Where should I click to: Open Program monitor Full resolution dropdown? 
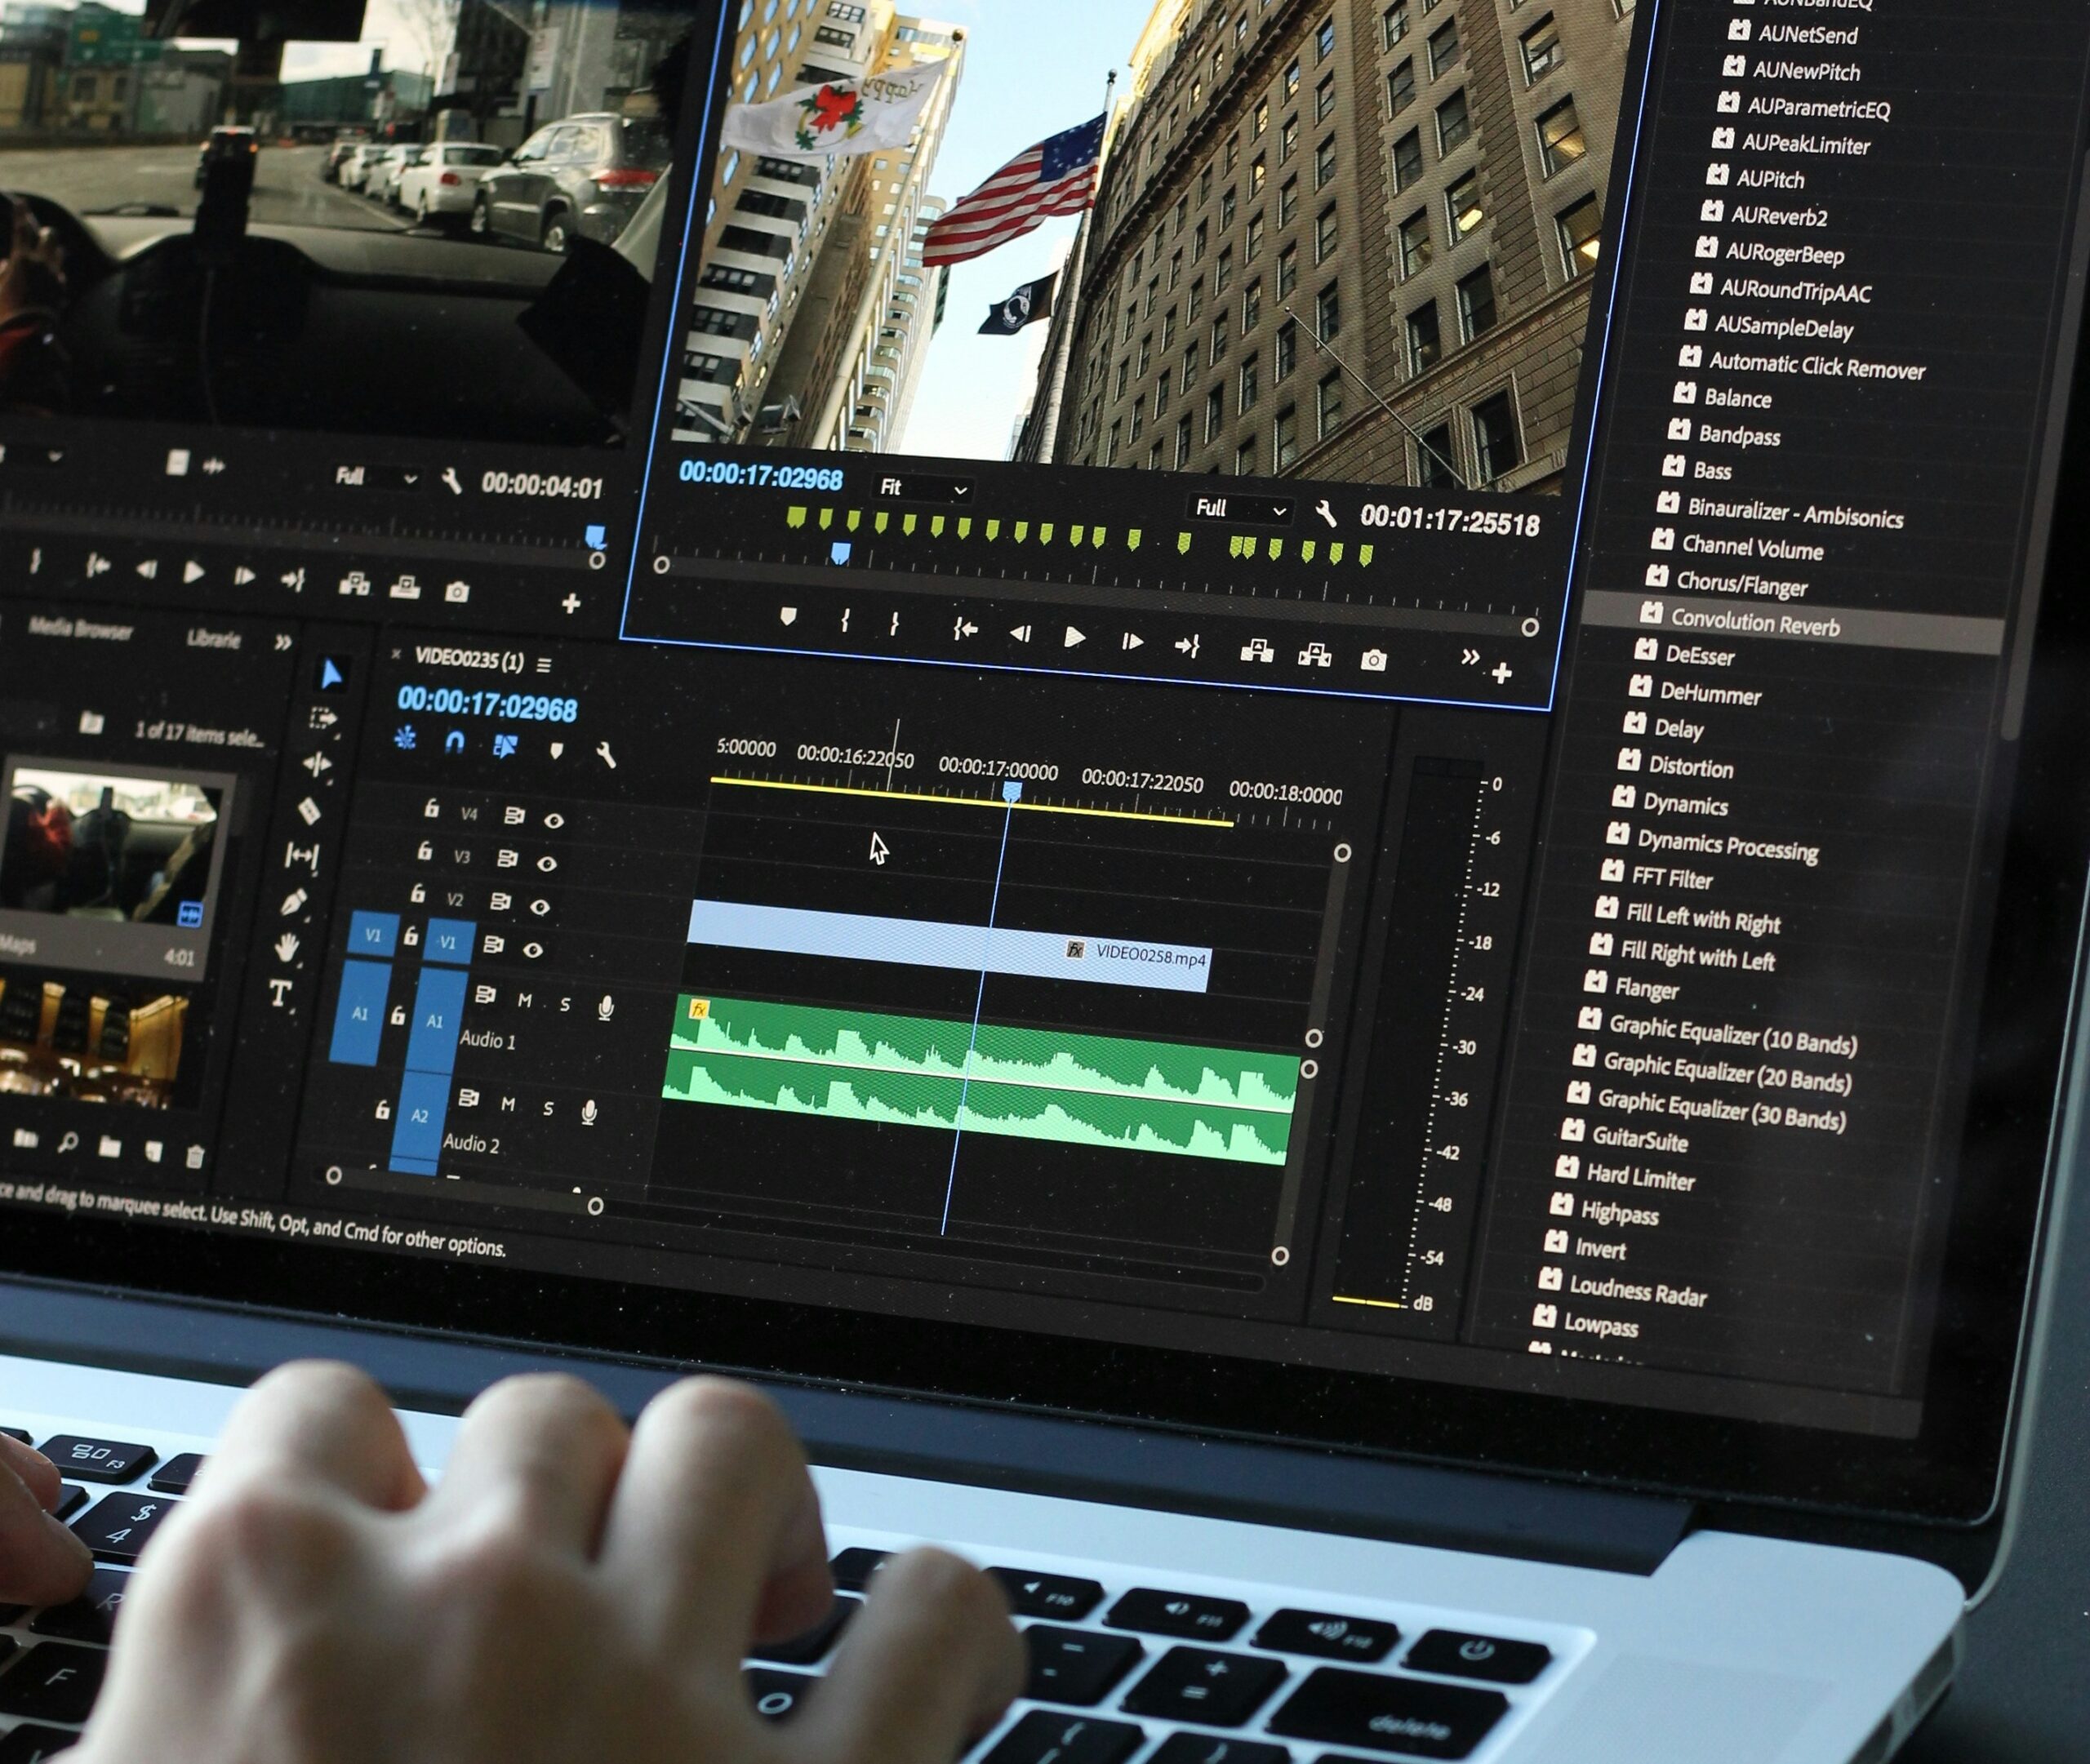1239,509
